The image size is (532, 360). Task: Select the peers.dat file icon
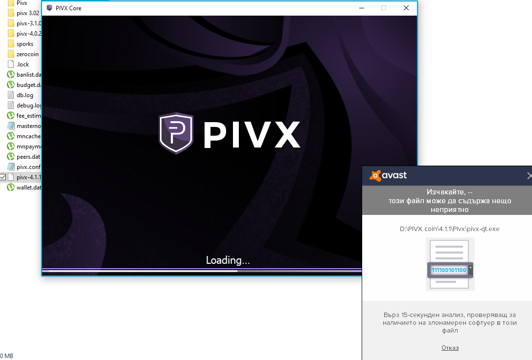coord(11,156)
